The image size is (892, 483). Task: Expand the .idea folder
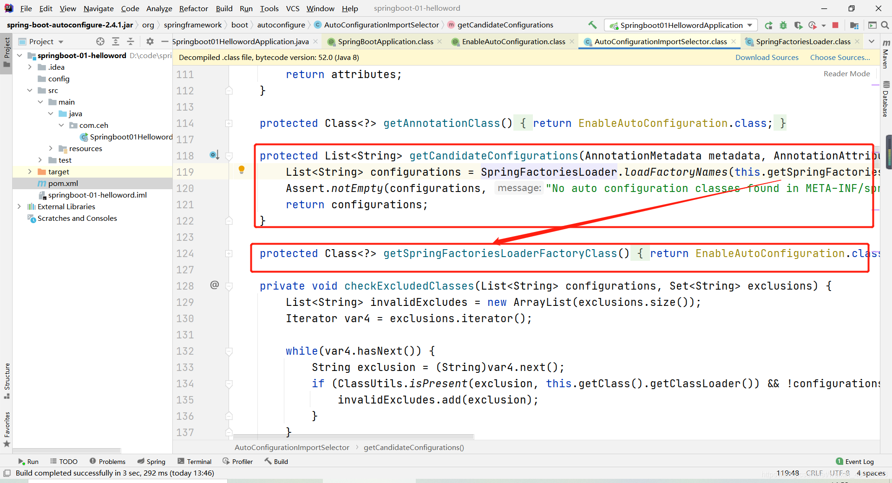[30, 67]
